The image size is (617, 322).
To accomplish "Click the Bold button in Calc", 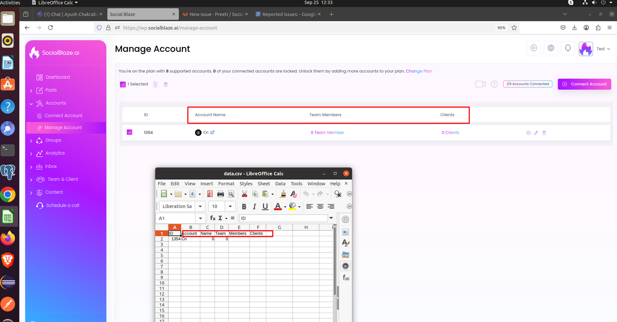I will [x=244, y=207].
